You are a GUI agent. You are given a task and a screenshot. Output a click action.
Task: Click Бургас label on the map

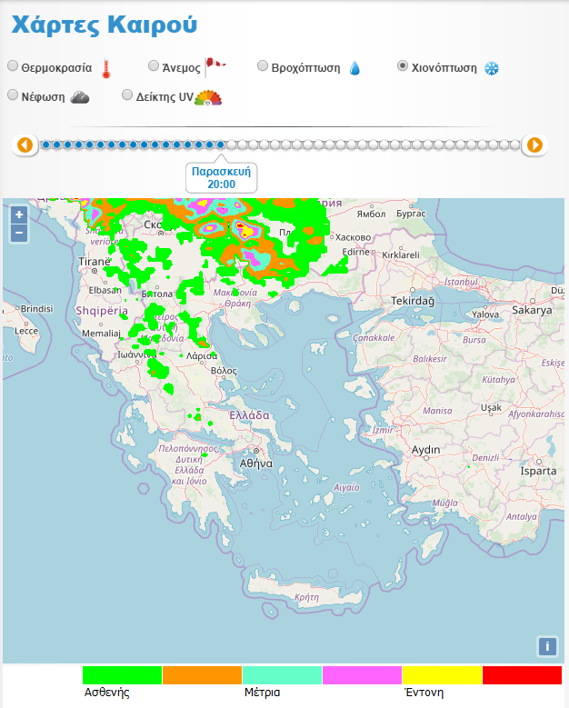[x=411, y=214]
